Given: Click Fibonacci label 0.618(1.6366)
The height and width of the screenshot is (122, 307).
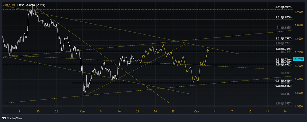Looking at the screenshot, I should click(x=284, y=81).
